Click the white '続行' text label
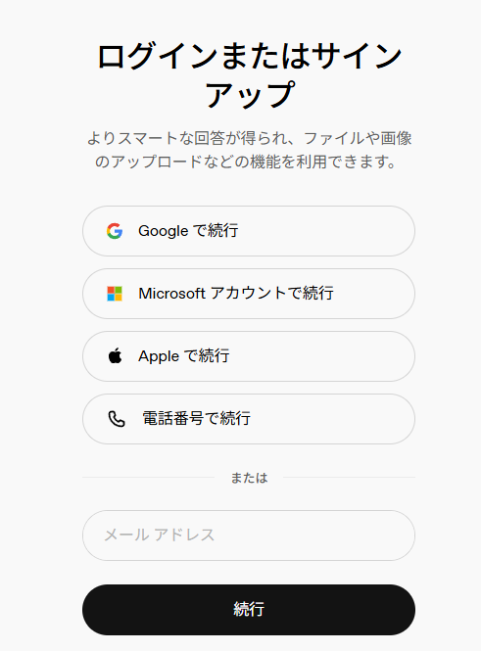Screen dimensions: 481x651 point(249,609)
